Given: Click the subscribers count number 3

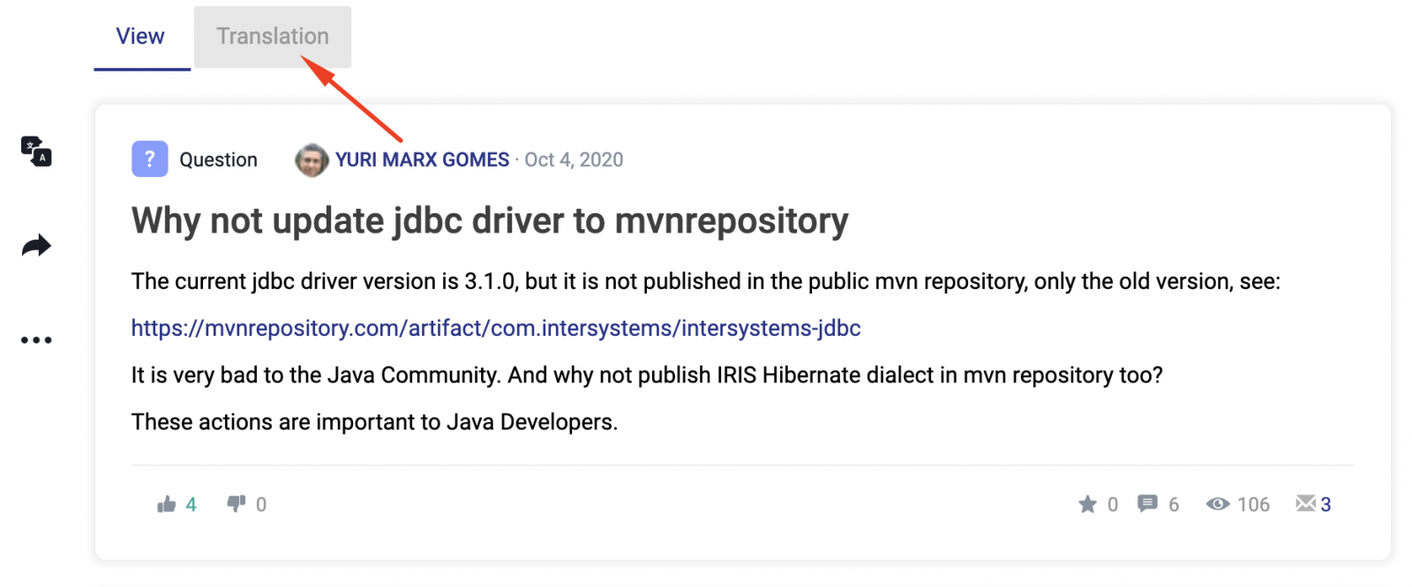Looking at the screenshot, I should coord(1326,504).
